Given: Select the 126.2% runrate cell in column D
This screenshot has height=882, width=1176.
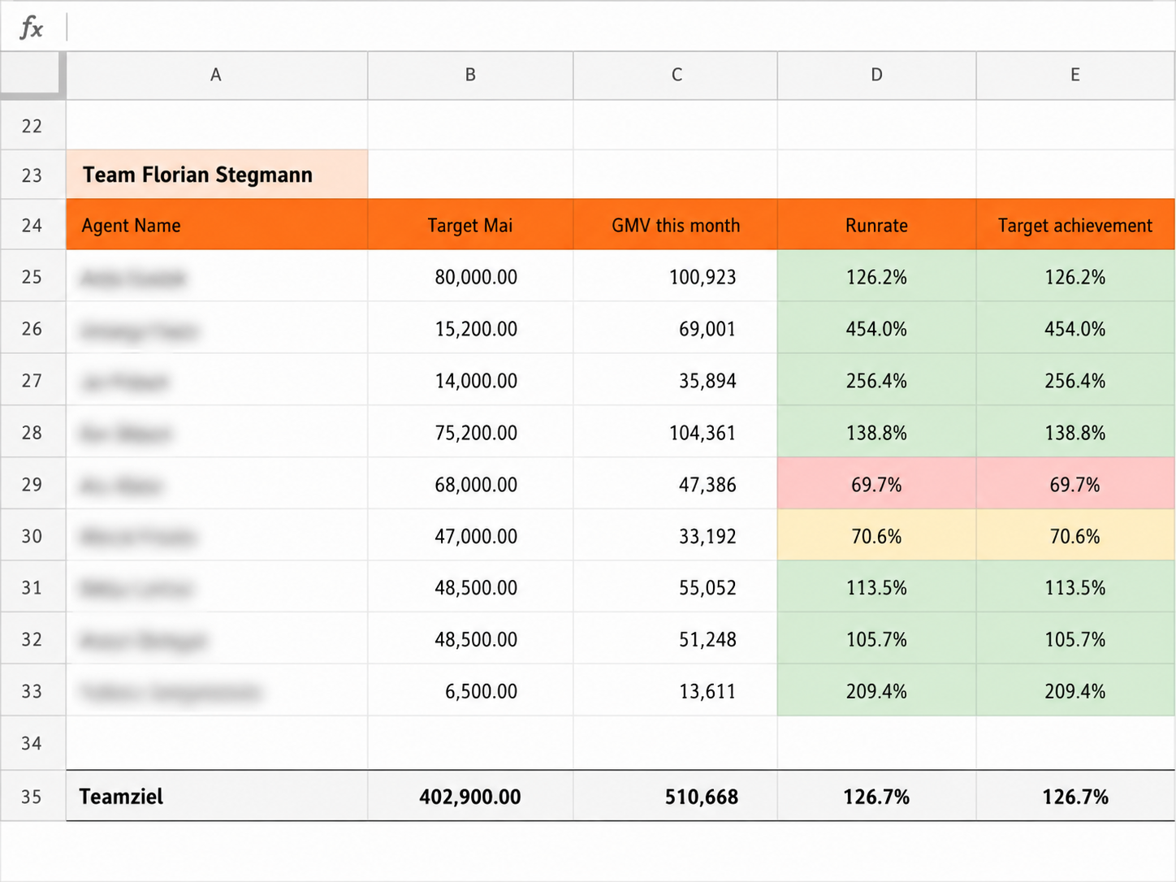Looking at the screenshot, I should tap(876, 277).
